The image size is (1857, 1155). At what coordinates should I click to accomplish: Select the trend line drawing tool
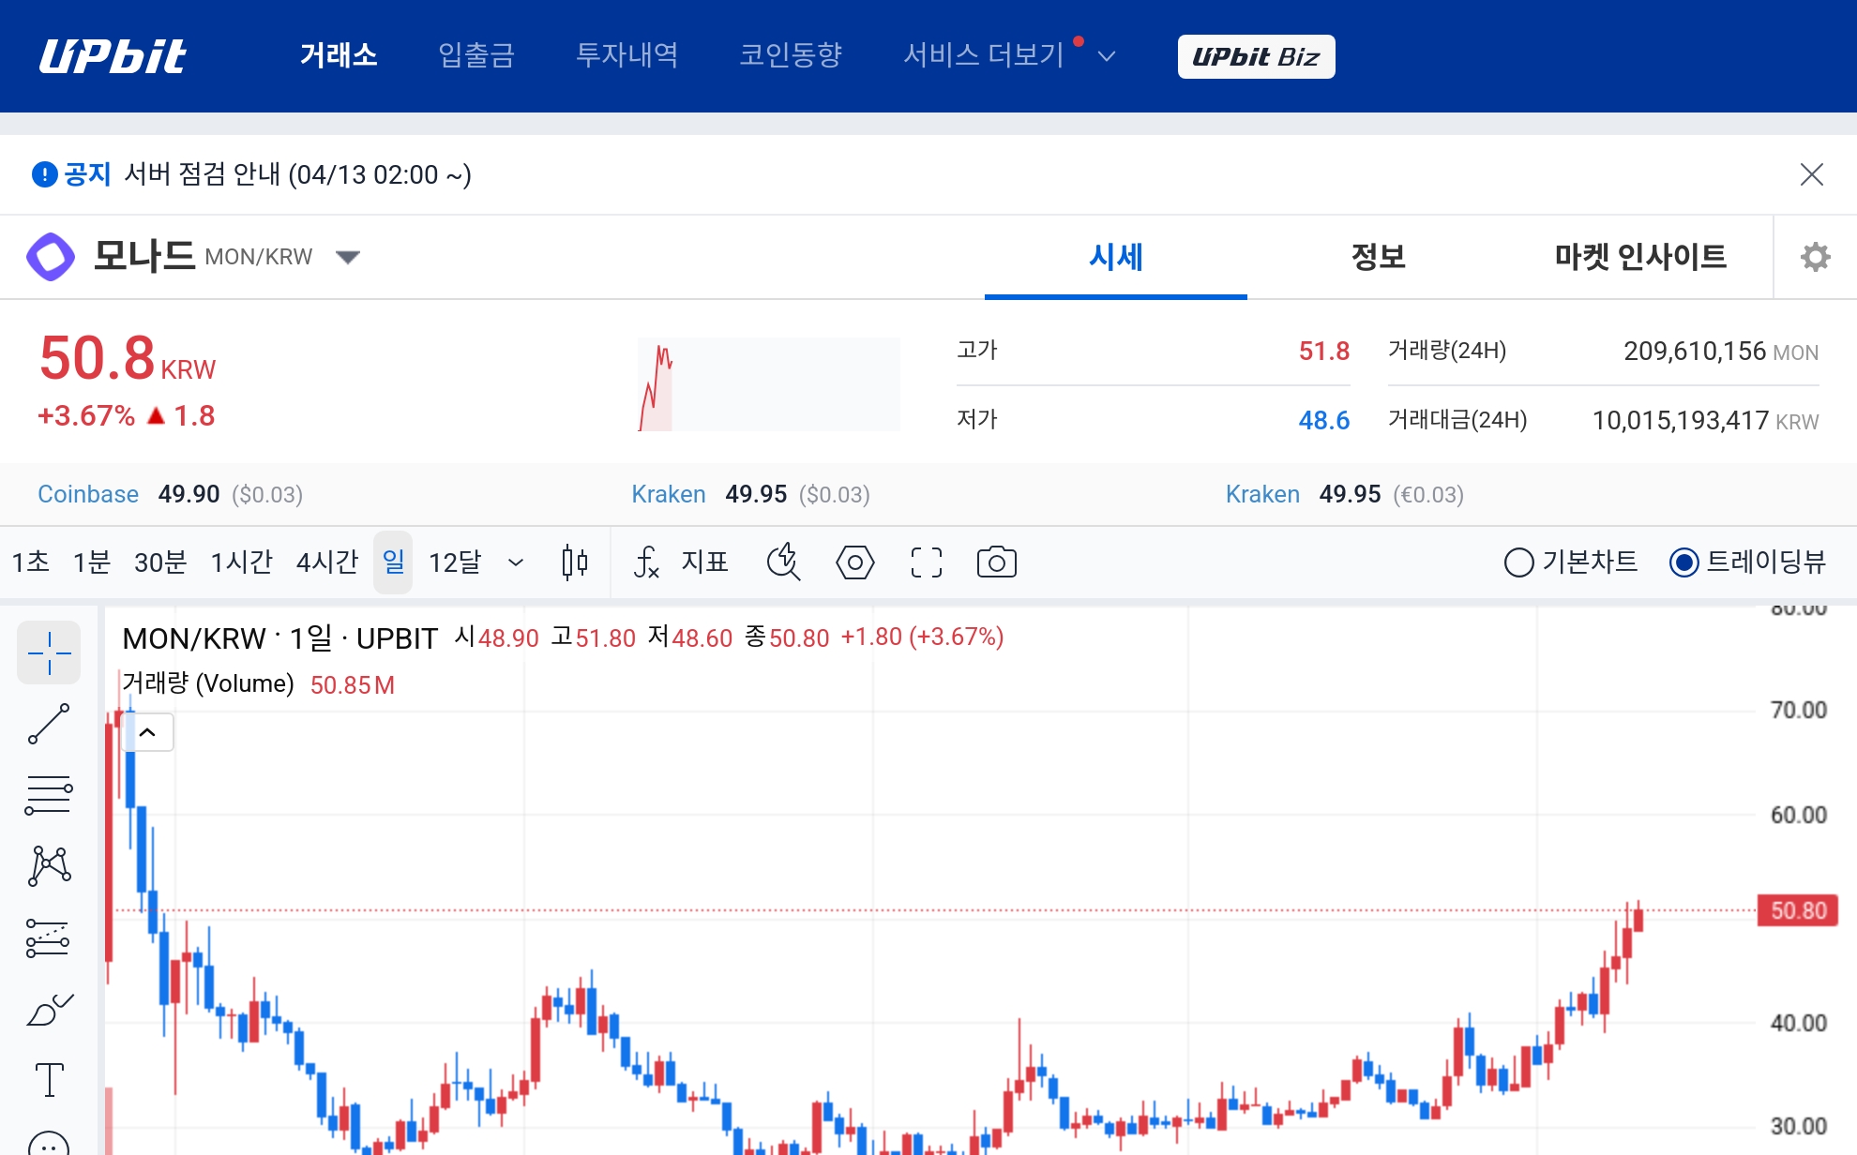(x=49, y=724)
